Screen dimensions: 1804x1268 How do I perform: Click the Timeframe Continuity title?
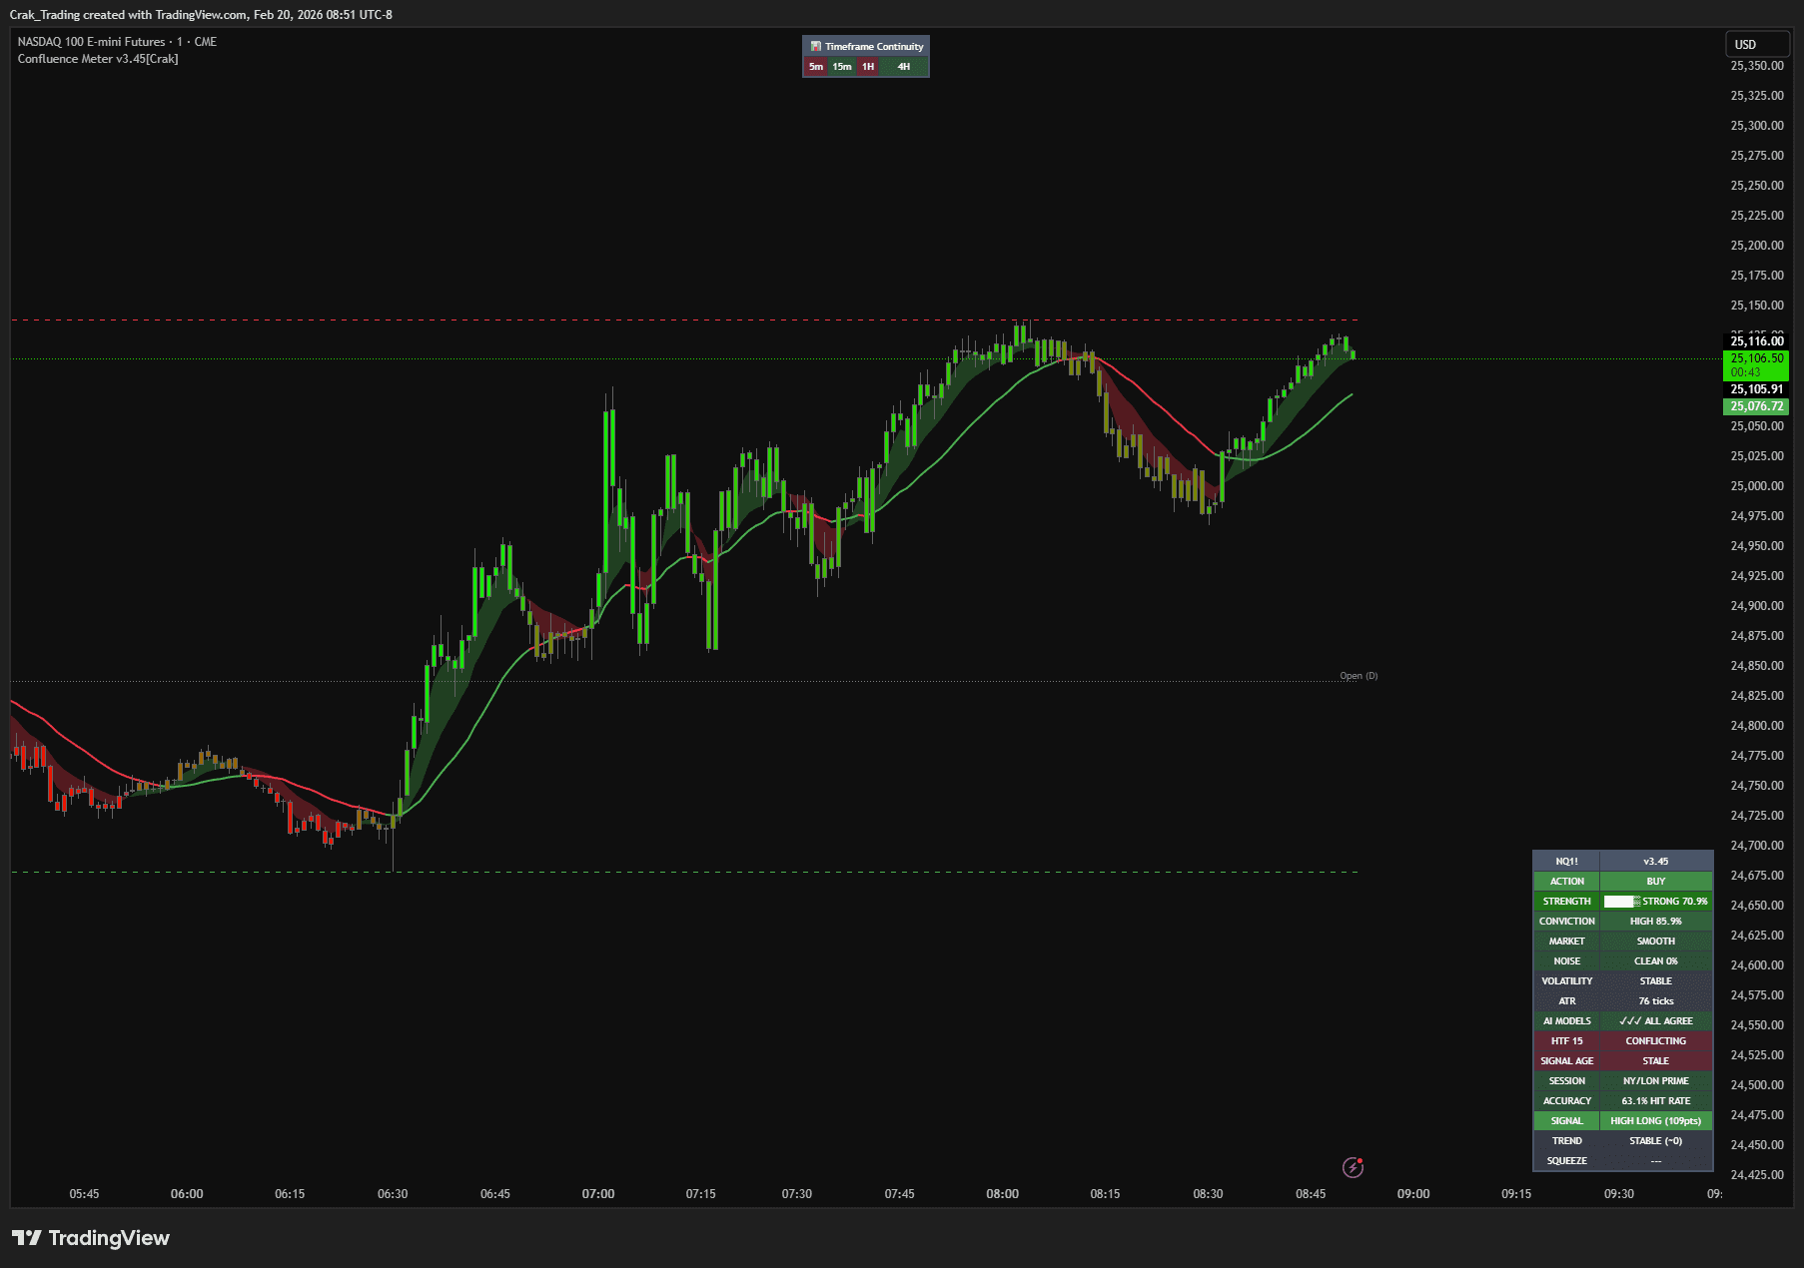(874, 46)
